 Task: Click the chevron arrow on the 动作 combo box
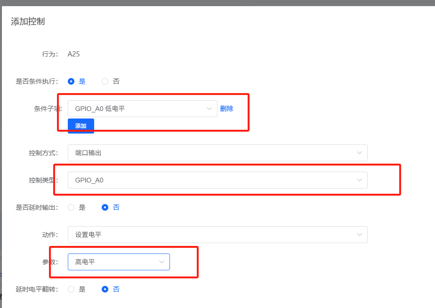360,234
